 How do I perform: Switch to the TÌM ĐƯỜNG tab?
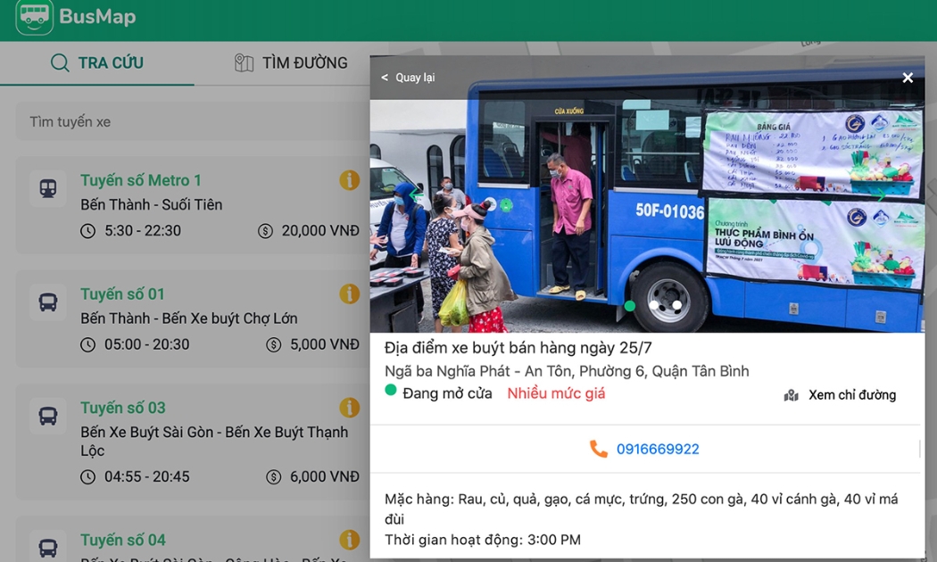pos(291,62)
